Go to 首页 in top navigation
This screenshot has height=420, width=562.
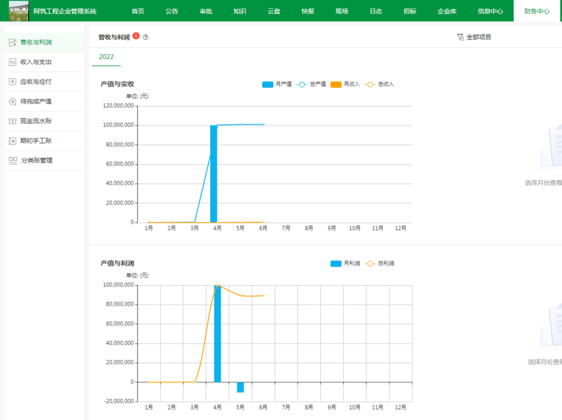click(x=138, y=11)
